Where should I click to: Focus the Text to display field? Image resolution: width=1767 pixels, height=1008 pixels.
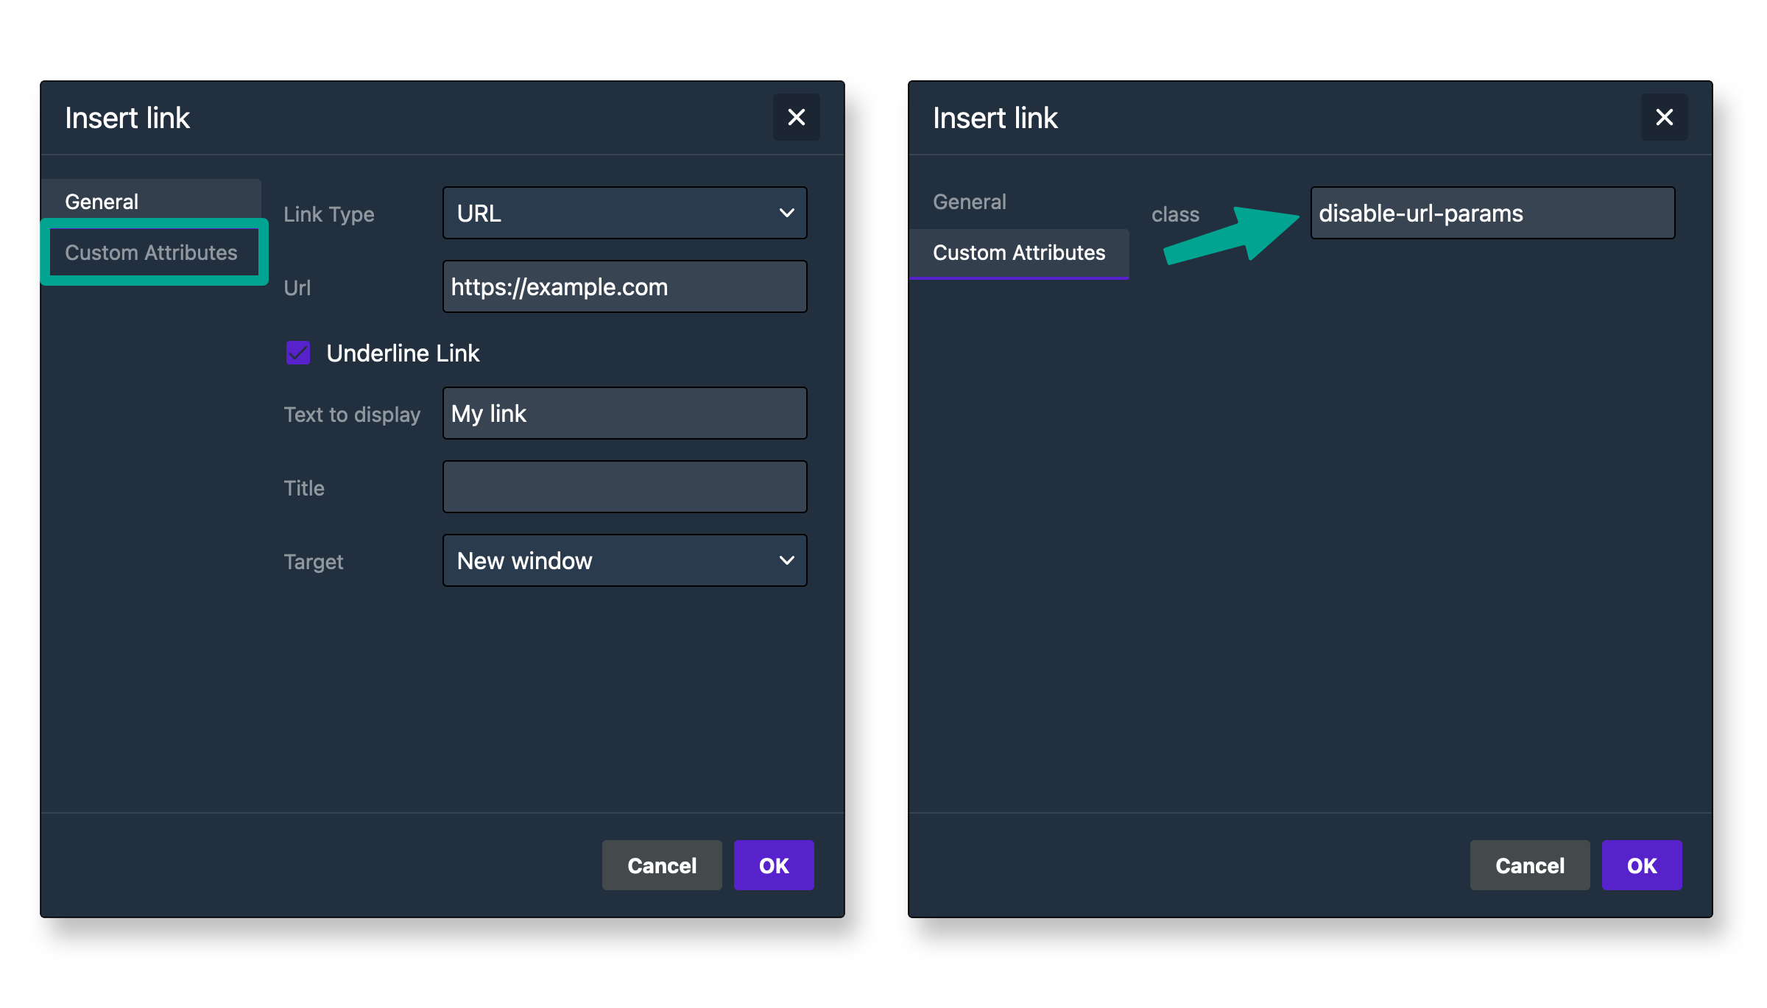[x=624, y=414]
